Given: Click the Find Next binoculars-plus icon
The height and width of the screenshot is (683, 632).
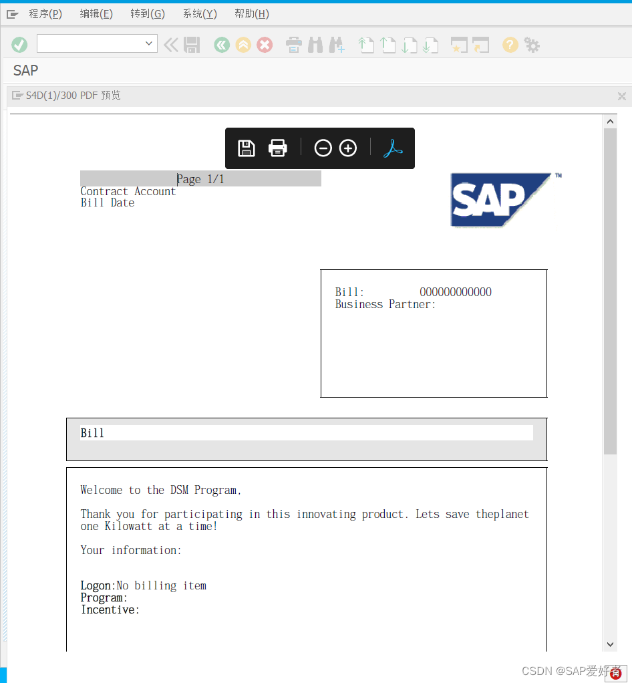Looking at the screenshot, I should point(337,45).
